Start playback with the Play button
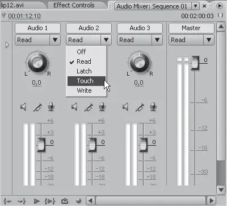227x206 pixels. [x=36, y=201]
